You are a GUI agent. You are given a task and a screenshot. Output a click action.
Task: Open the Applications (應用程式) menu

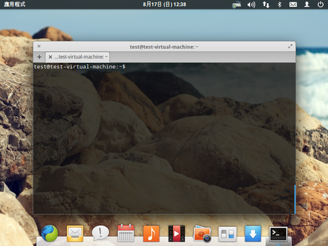point(14,4)
